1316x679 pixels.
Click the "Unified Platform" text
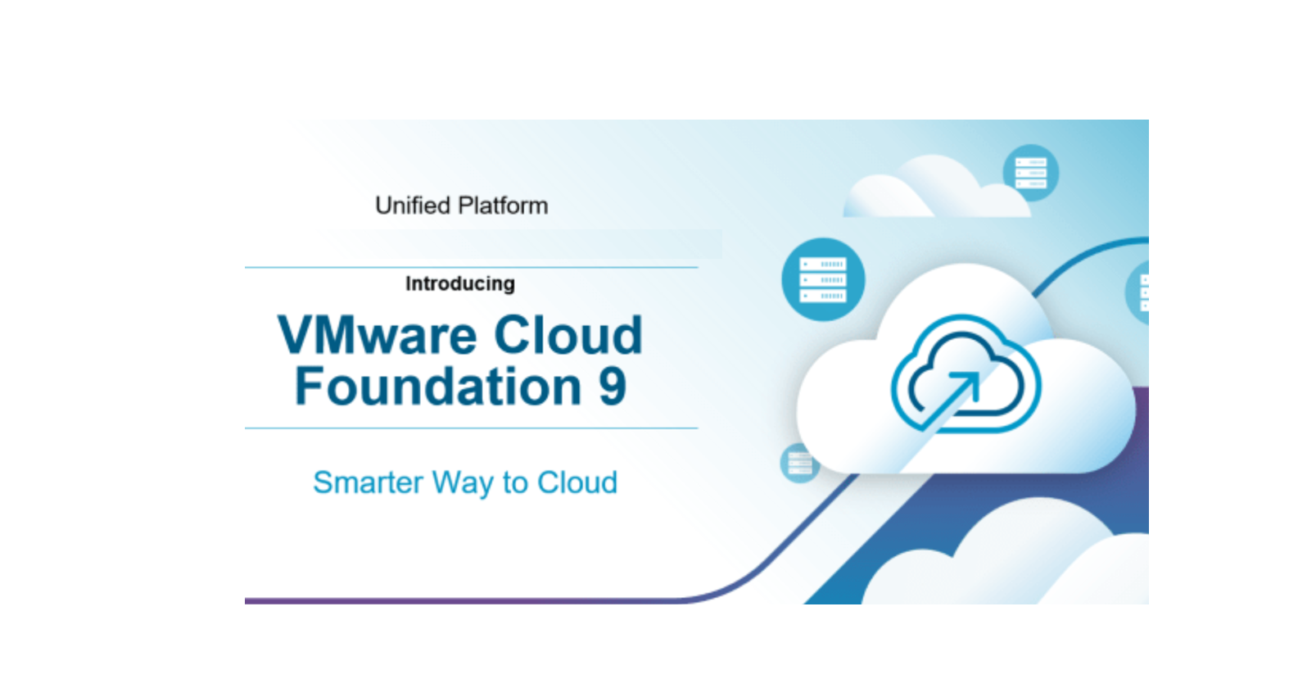(461, 206)
